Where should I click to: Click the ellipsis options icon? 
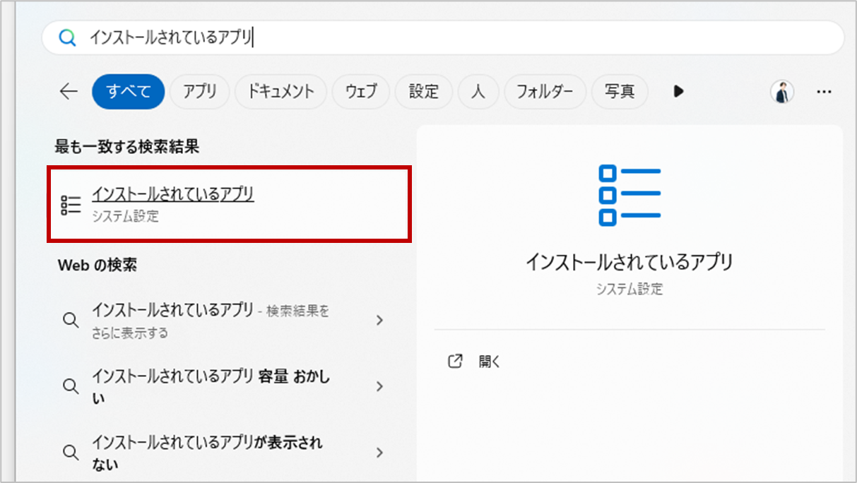pos(824,91)
